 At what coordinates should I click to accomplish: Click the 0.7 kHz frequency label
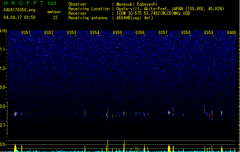tap(3, 125)
